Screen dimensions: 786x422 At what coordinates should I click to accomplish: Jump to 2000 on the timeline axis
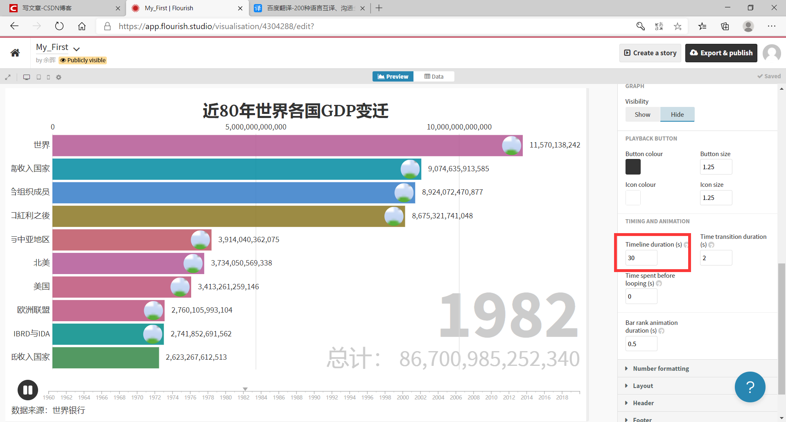(403, 397)
